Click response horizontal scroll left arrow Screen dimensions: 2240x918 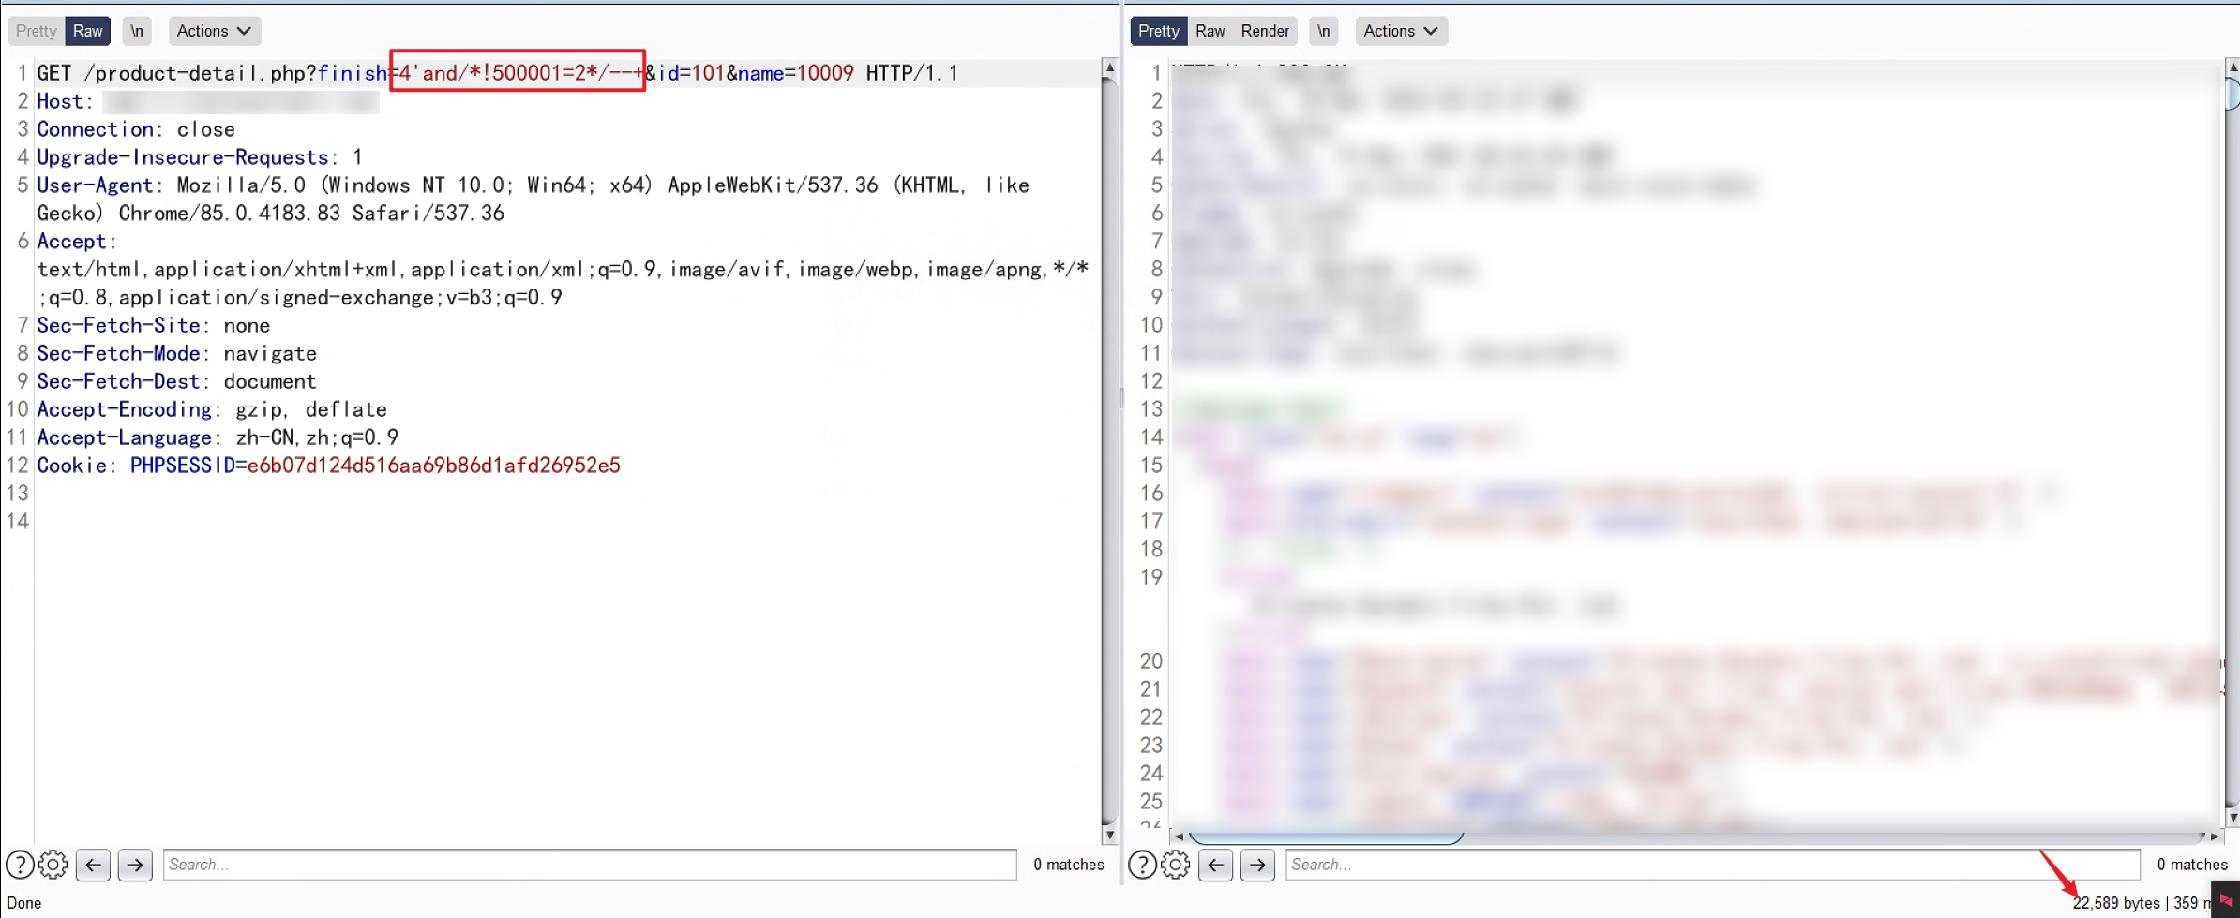click(1179, 837)
